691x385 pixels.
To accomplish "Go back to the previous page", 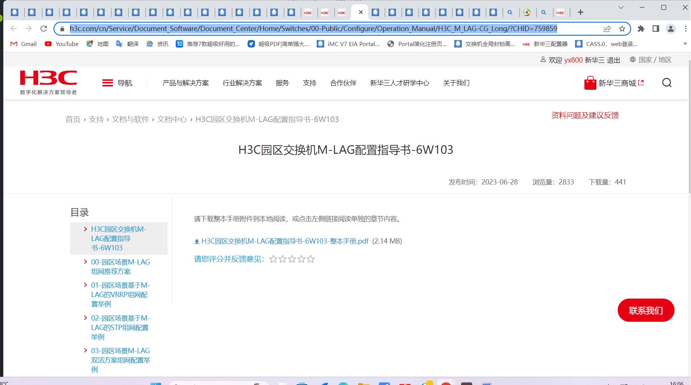I will pos(14,28).
